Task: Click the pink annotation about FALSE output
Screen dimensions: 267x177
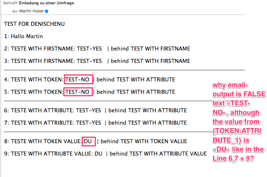Action: tap(238, 121)
